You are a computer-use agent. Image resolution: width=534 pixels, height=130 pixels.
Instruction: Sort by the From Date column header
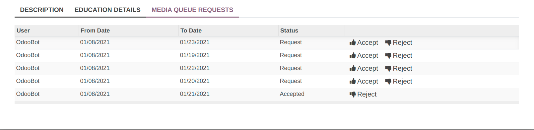pyautogui.click(x=128, y=31)
